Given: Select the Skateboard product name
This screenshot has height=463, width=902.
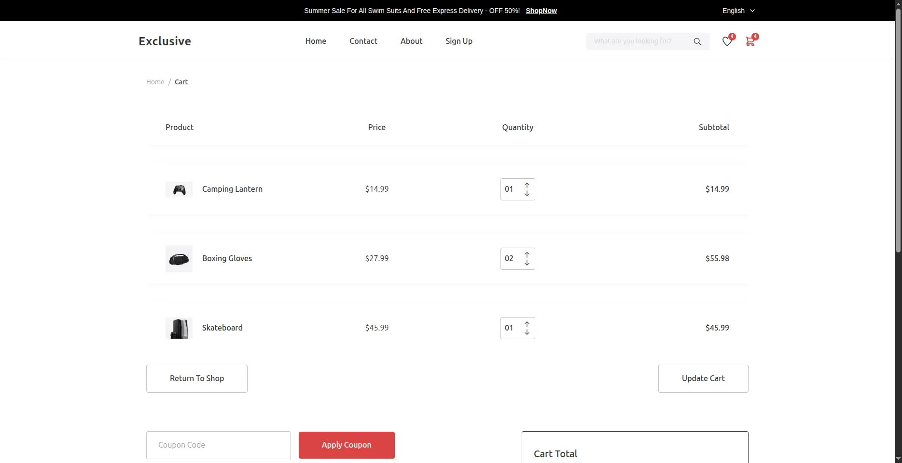Looking at the screenshot, I should (x=222, y=328).
